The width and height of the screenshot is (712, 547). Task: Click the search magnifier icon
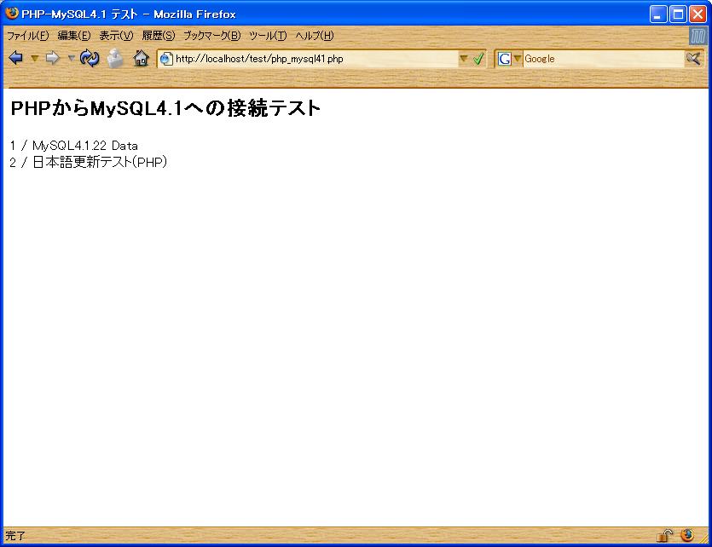[693, 58]
